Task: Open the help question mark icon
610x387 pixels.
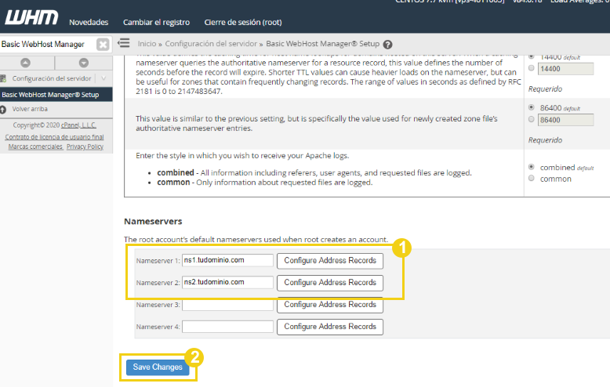Action: tap(387, 45)
